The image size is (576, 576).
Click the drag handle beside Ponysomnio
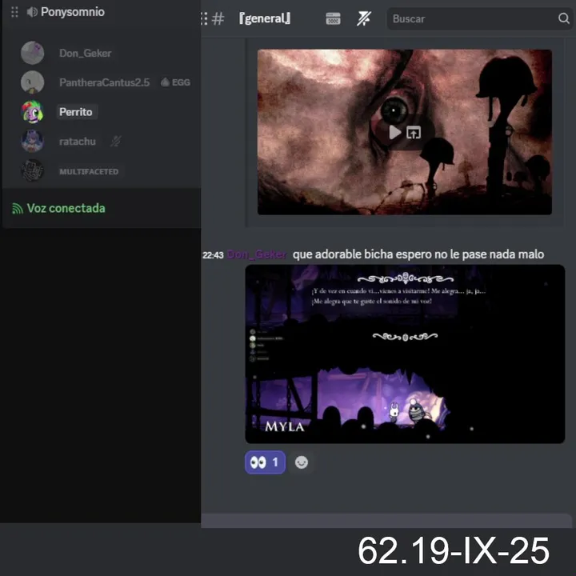(14, 12)
